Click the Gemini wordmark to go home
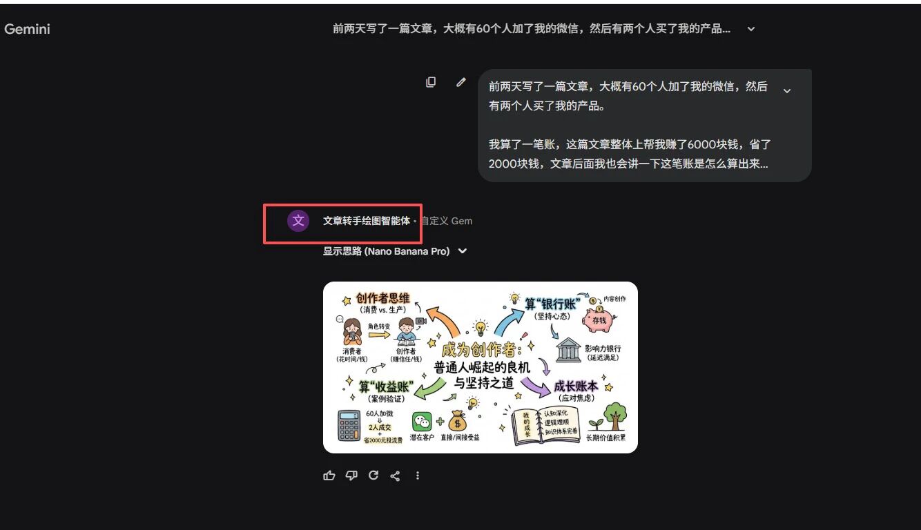Screen dimensions: 921x530 [x=27, y=29]
